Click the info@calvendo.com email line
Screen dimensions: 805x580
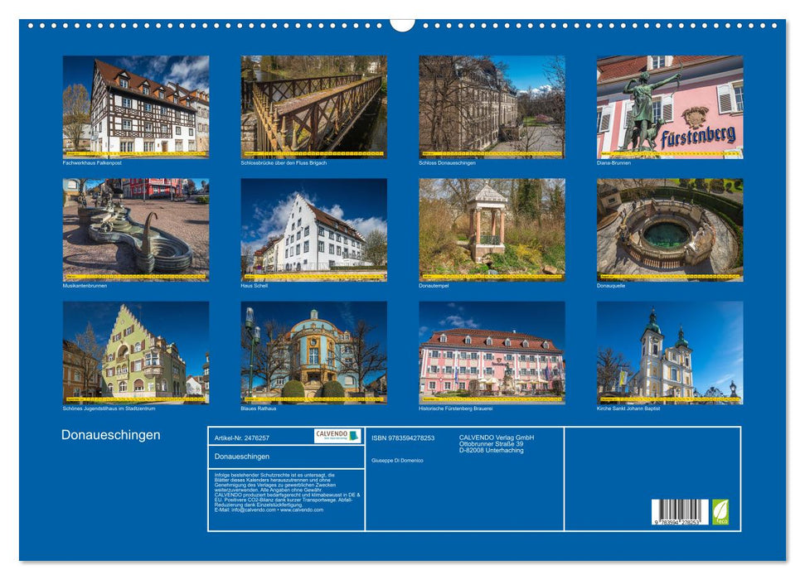click(269, 510)
